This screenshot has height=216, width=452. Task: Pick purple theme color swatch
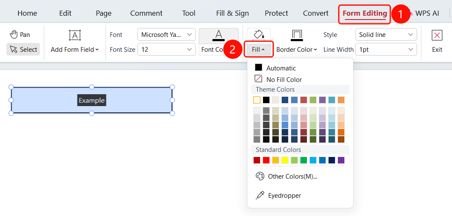(x=322, y=100)
